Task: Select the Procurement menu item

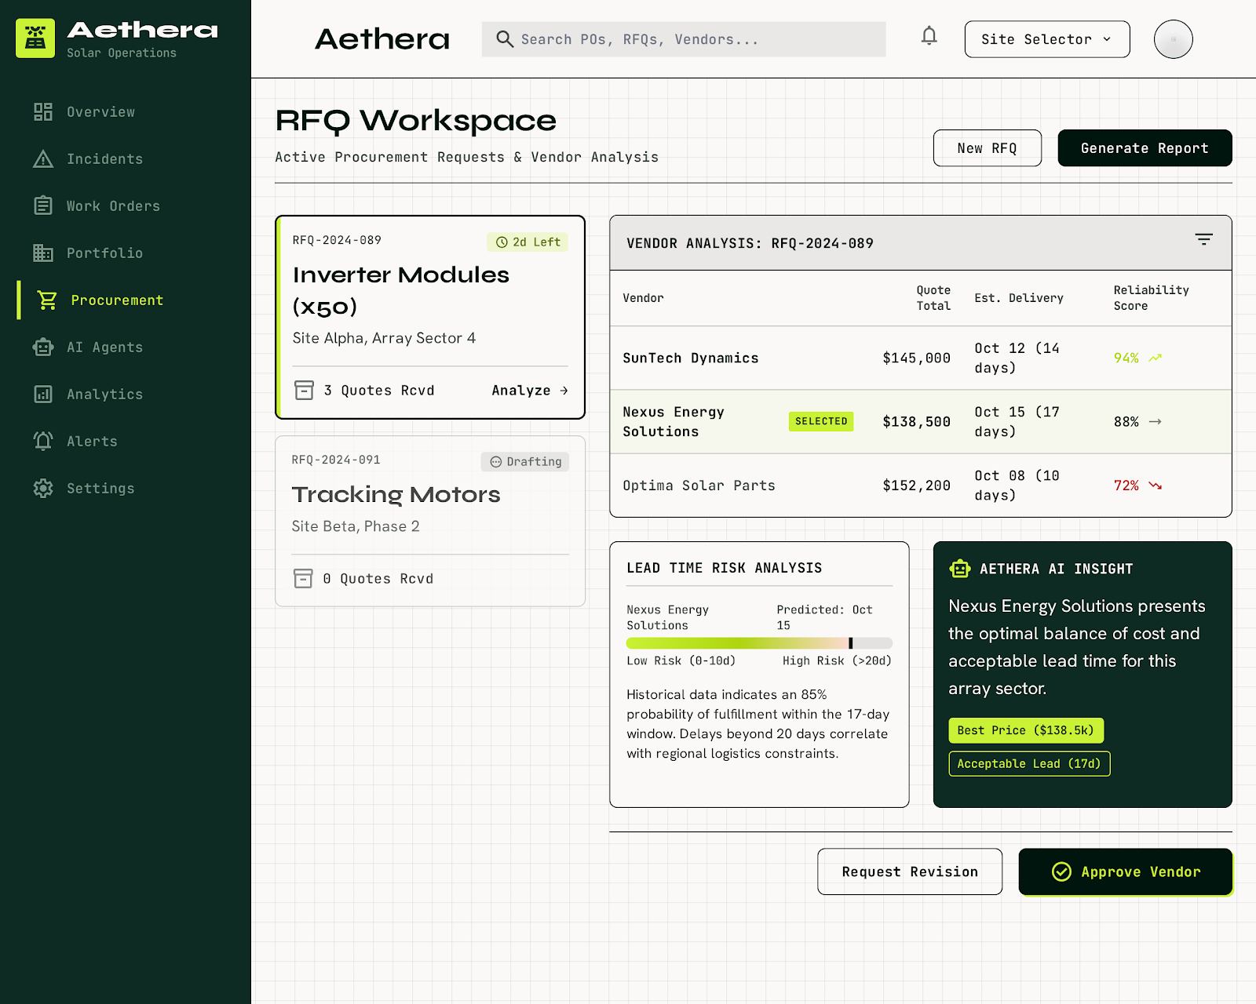Action: [126, 300]
